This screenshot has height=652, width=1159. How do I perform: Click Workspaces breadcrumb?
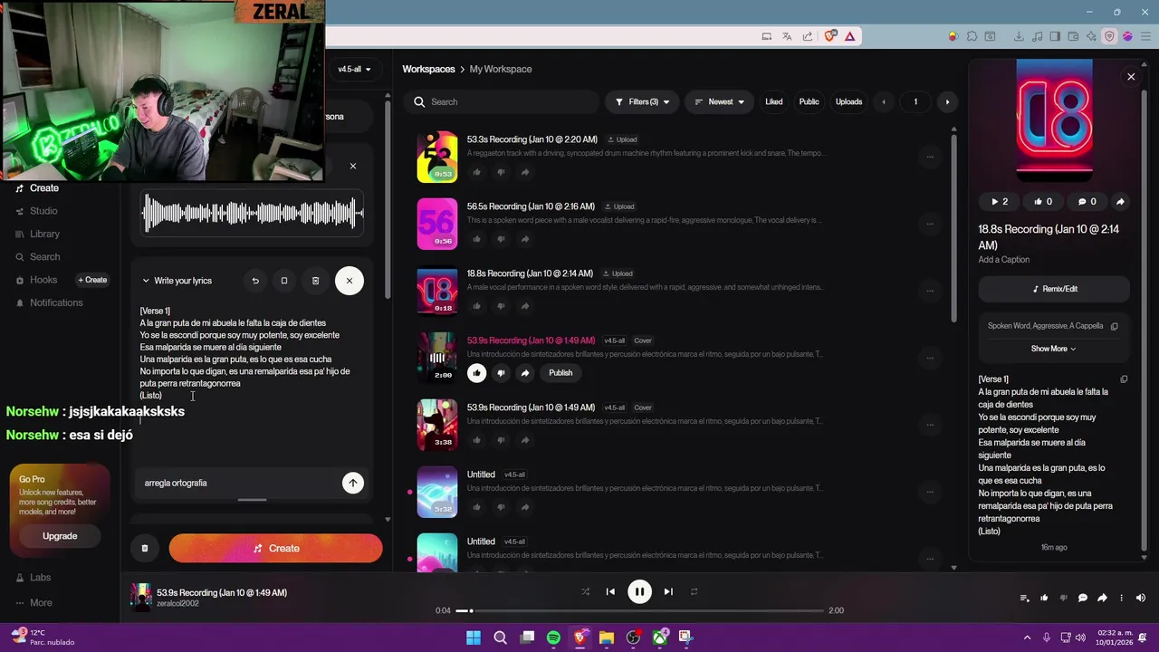428,69
